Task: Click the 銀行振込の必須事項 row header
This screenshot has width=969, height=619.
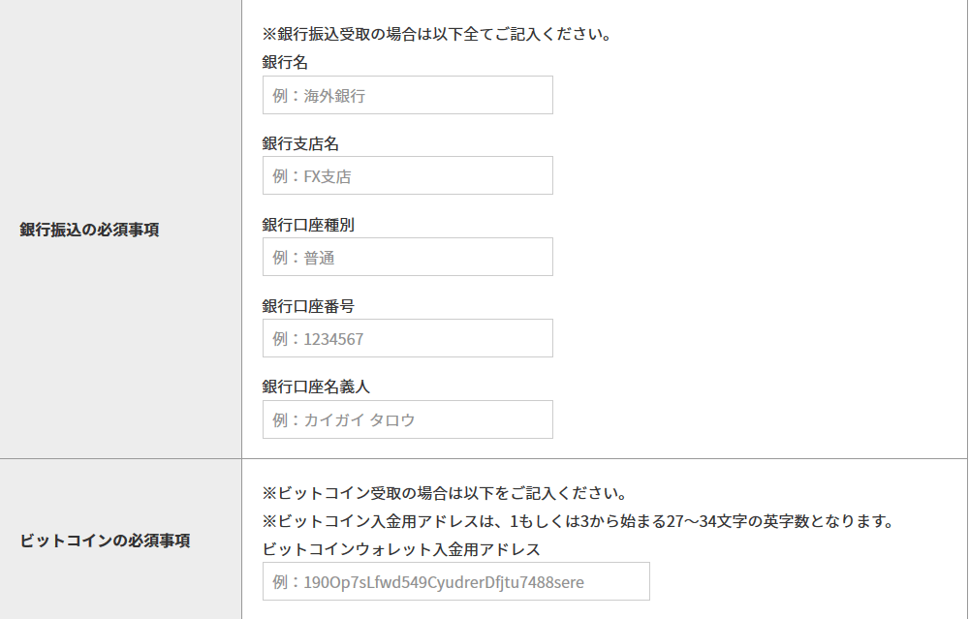Action: 89,230
